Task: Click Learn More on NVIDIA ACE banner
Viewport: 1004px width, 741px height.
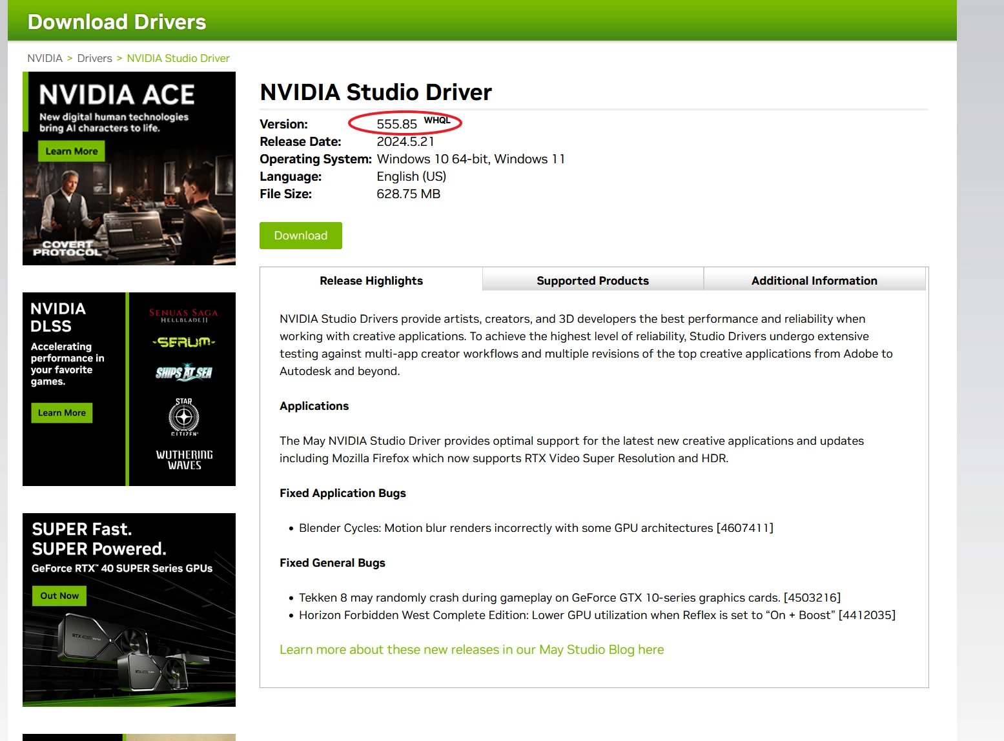Action: tap(72, 151)
